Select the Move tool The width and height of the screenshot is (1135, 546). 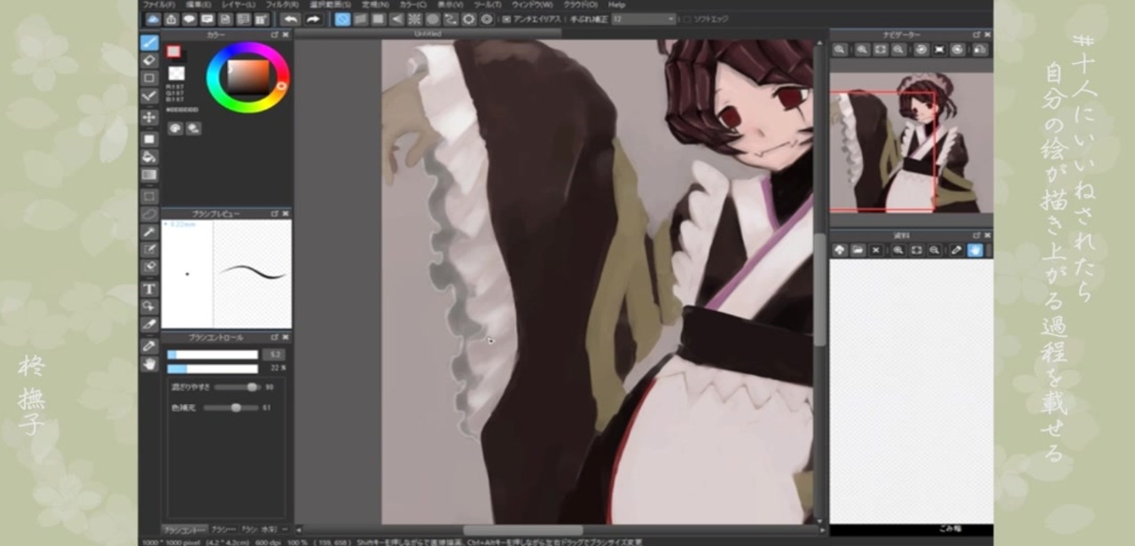click(x=149, y=117)
